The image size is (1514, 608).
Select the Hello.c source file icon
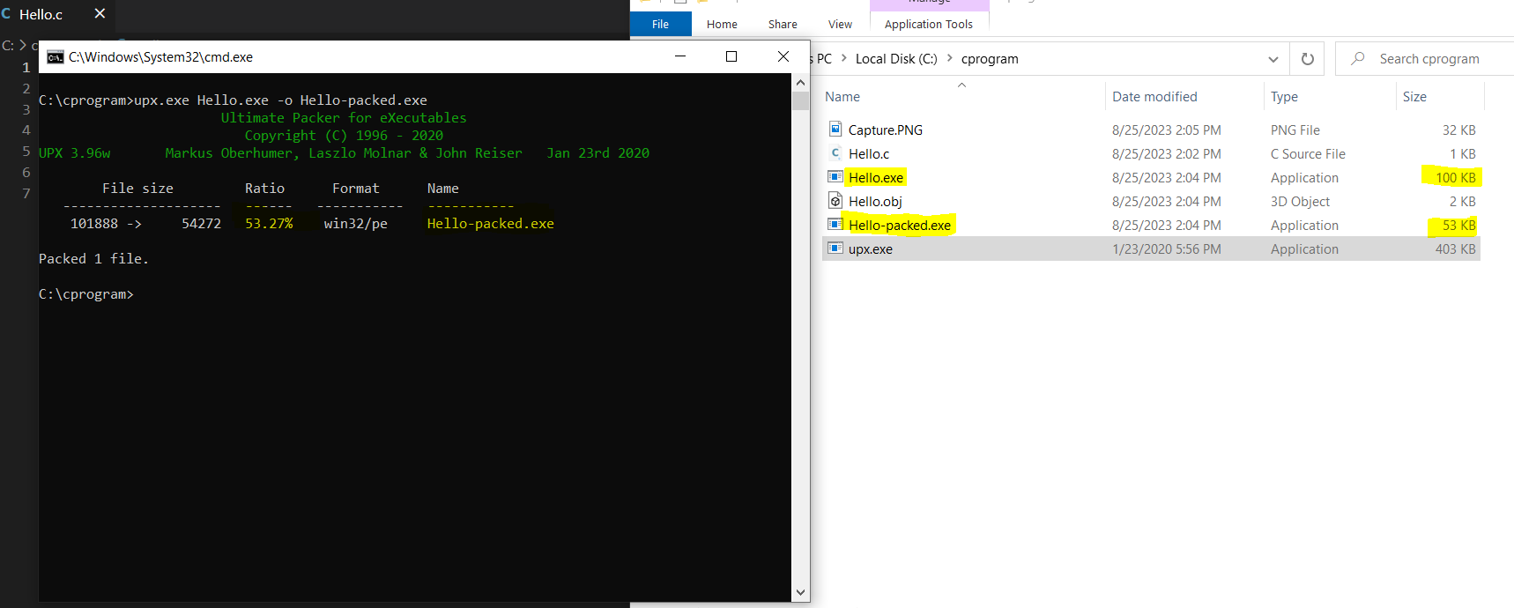tap(835, 153)
